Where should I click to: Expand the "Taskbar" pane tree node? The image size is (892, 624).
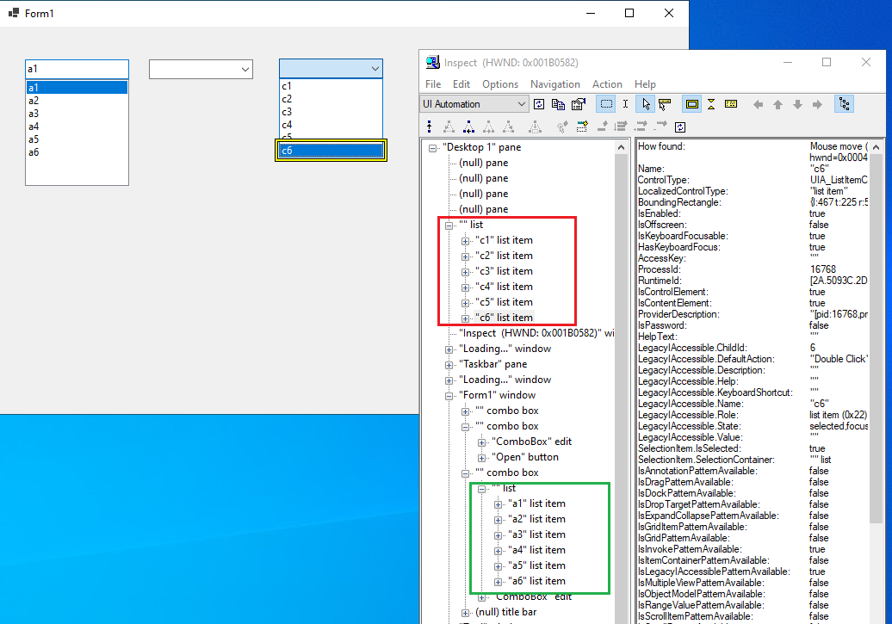[x=449, y=364]
